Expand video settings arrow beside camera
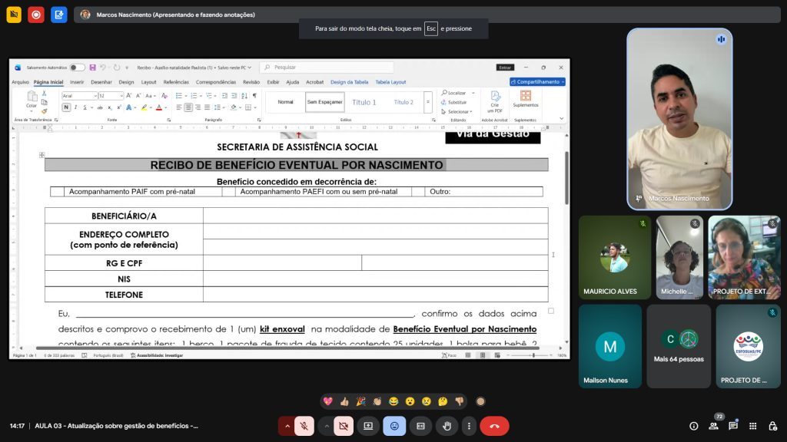Image resolution: width=787 pixels, height=442 pixels. point(327,426)
